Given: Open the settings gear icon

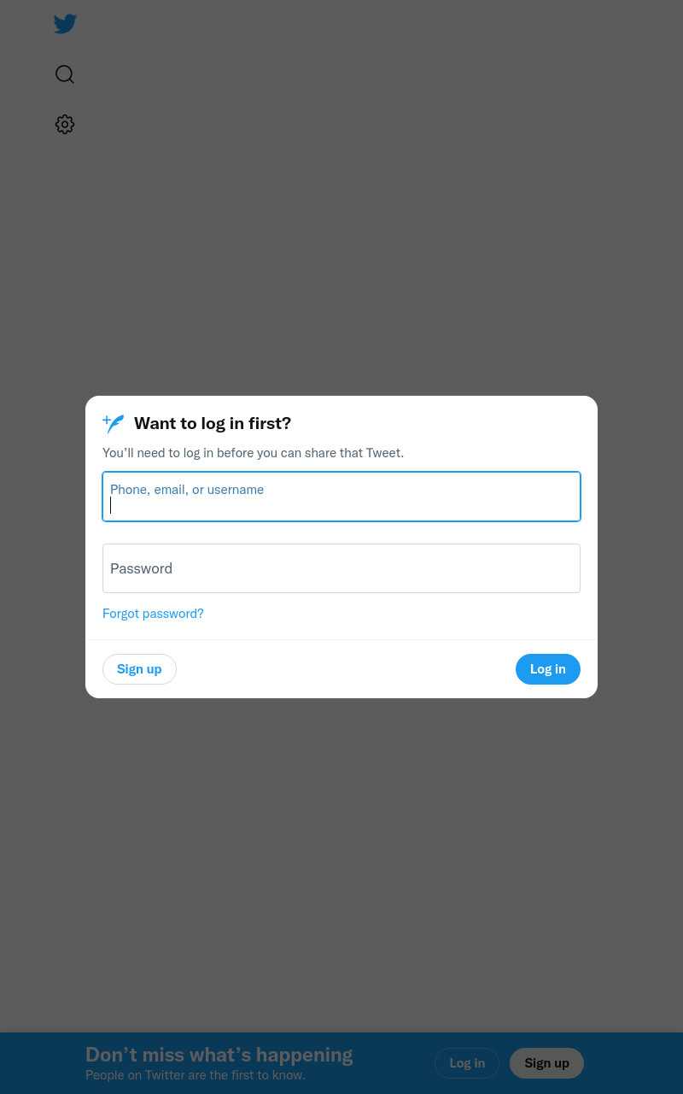Looking at the screenshot, I should (65, 125).
